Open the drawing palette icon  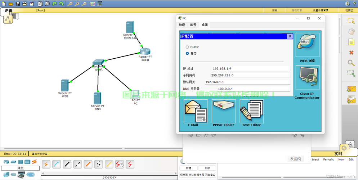(x=93, y=4)
